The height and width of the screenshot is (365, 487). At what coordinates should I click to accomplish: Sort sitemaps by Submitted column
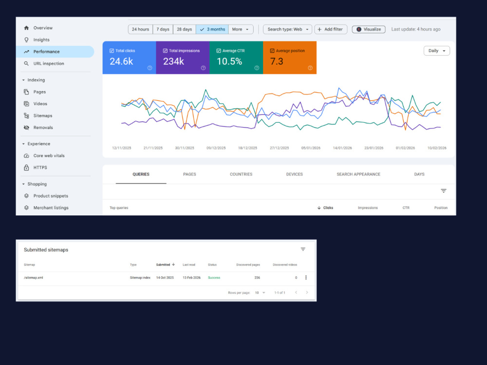[x=166, y=265]
